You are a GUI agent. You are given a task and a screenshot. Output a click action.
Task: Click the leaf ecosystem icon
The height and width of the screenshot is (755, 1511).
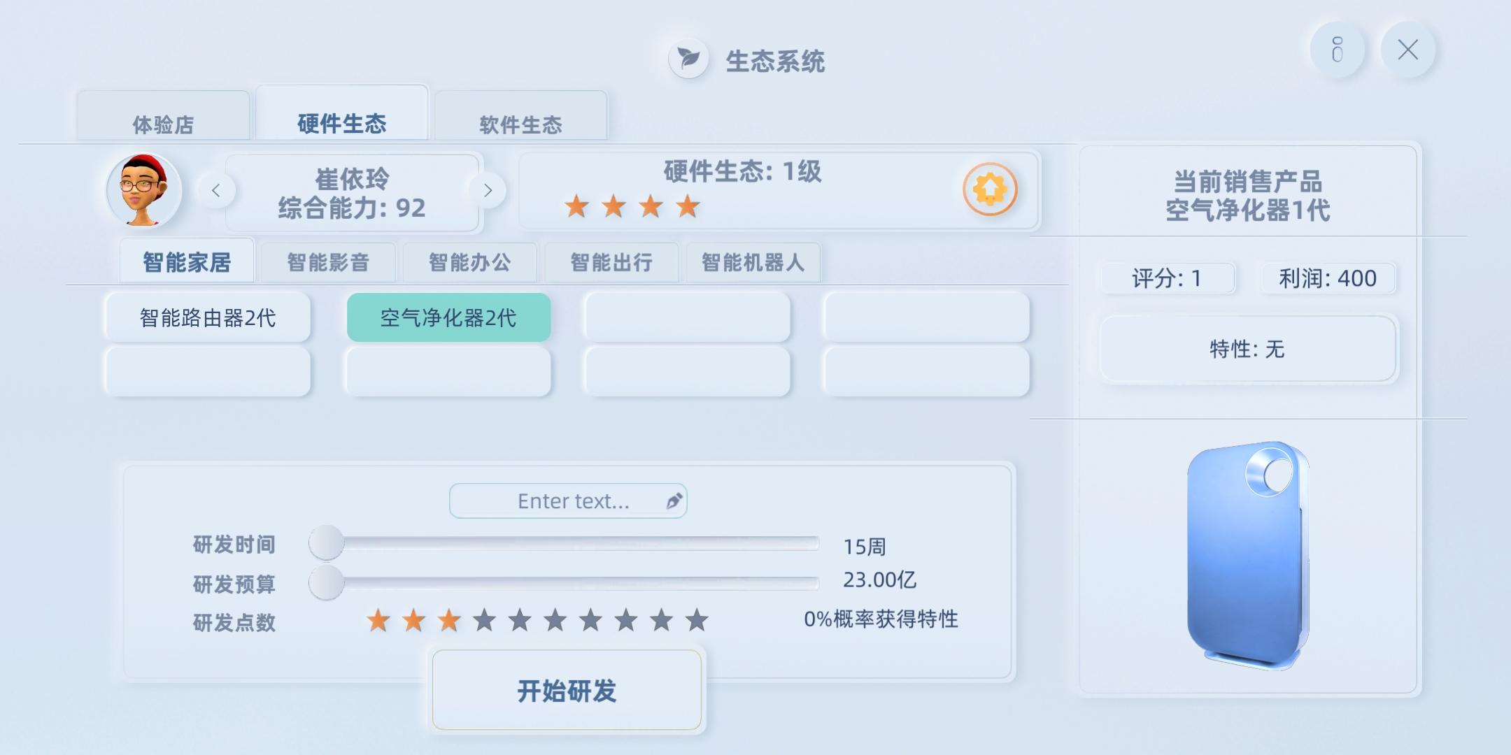tap(689, 59)
